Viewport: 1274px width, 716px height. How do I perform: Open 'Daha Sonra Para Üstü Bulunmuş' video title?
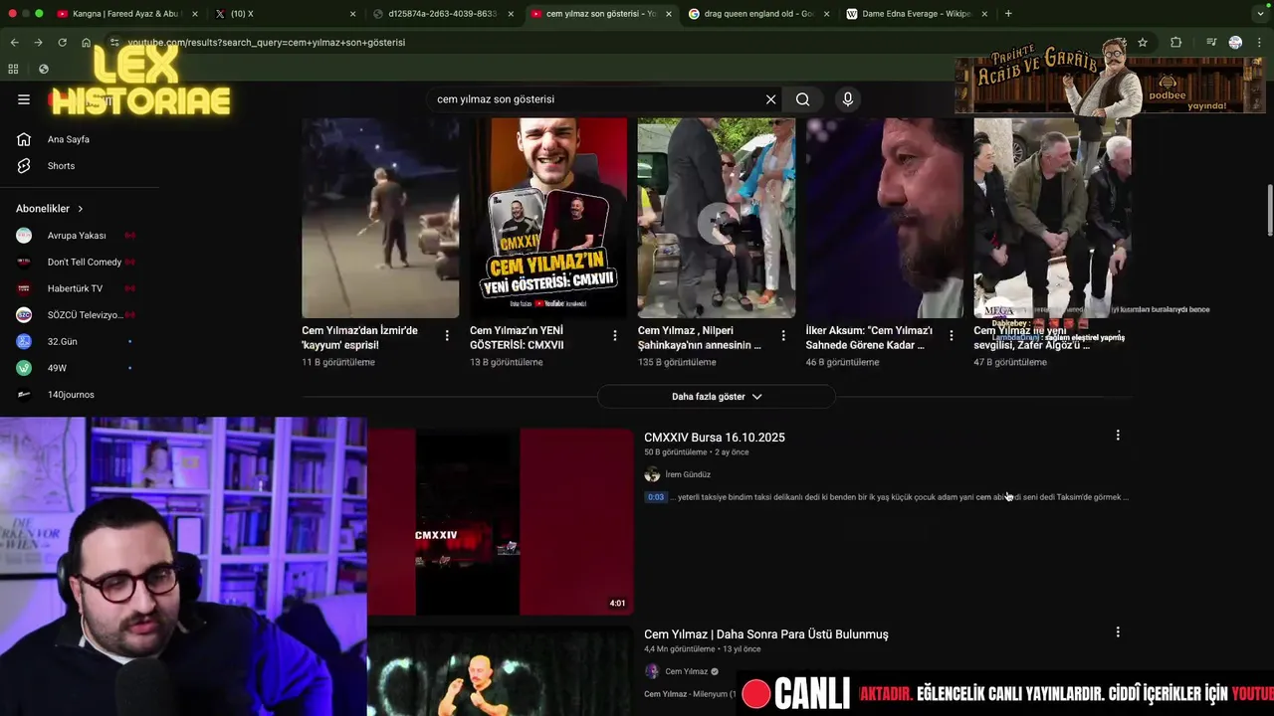point(766,634)
